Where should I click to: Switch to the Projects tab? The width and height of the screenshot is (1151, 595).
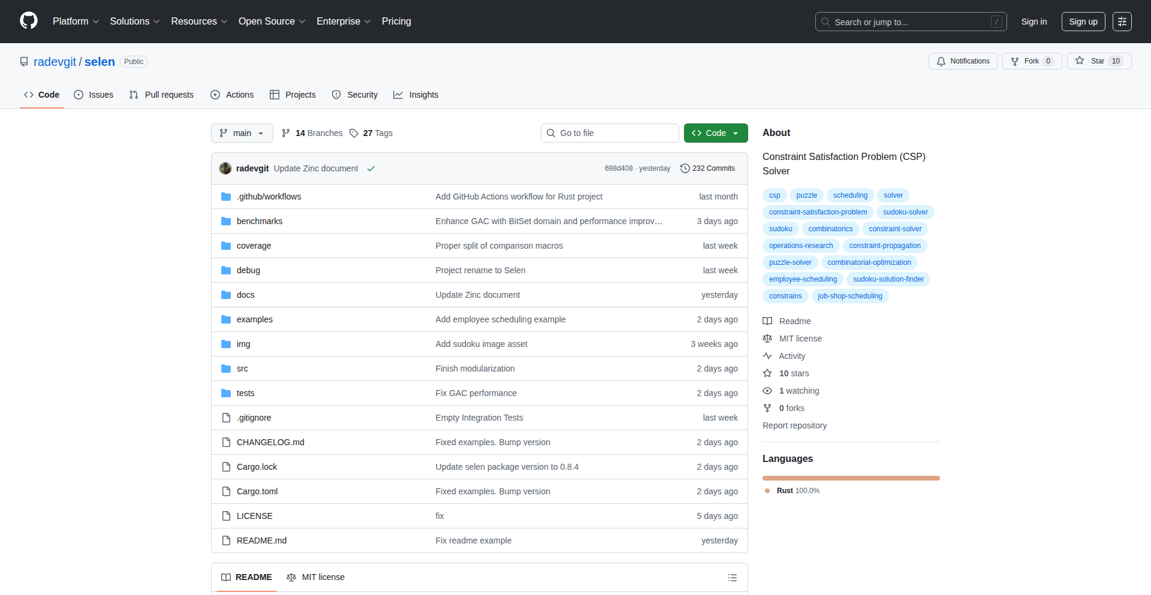pyautogui.click(x=293, y=95)
